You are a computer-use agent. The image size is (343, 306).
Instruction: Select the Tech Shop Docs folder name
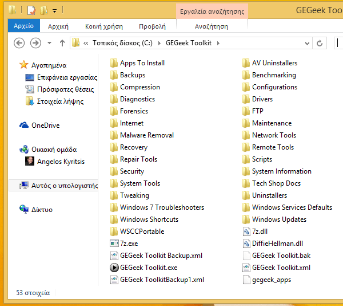(276, 183)
